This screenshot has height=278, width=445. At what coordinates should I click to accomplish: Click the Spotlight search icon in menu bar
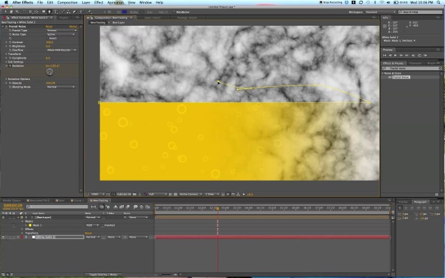438,3
